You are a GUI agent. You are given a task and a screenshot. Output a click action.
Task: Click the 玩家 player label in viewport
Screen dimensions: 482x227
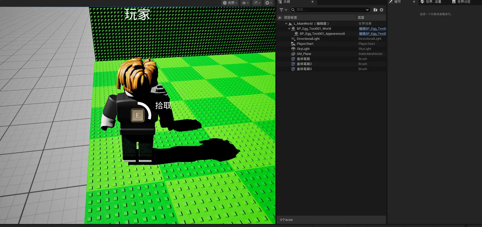point(137,14)
